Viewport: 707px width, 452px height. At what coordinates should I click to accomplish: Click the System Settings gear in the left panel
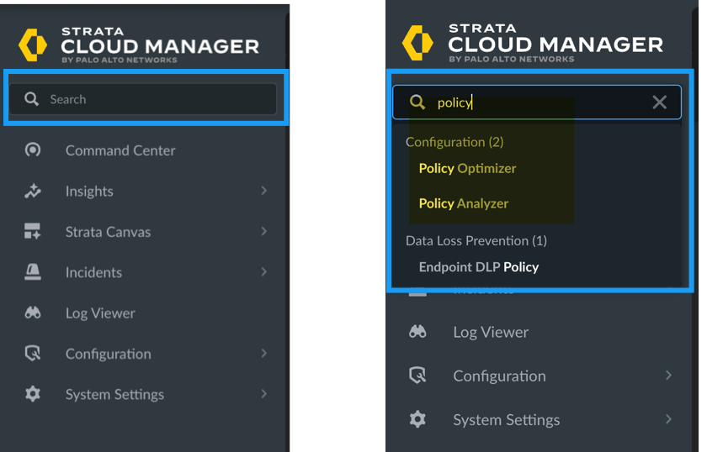[33, 394]
